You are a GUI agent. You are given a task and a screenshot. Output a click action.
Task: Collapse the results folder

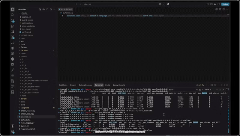tap(36, 56)
